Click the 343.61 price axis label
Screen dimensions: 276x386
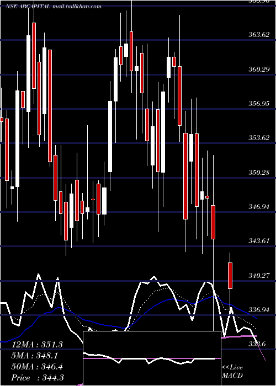coord(259,241)
